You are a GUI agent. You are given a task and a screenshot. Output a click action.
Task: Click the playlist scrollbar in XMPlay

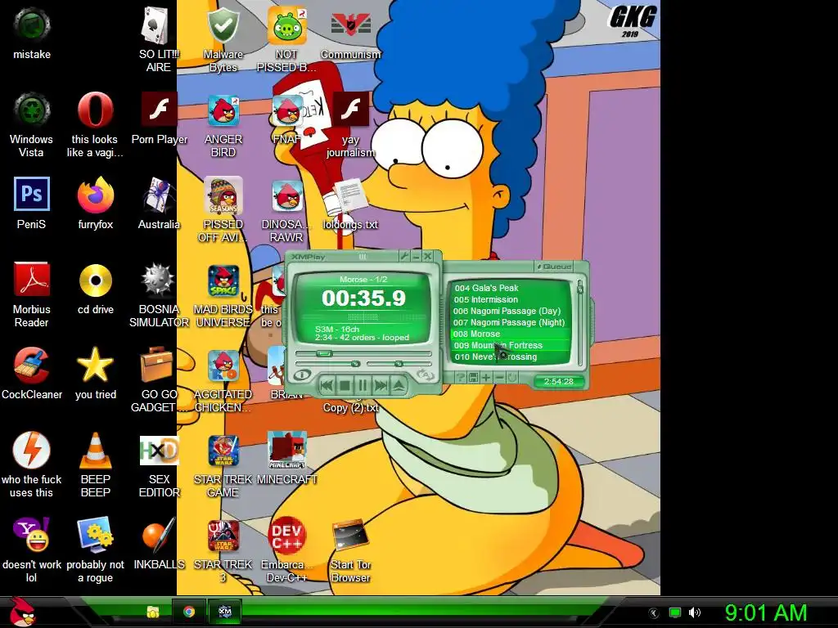coord(580,322)
